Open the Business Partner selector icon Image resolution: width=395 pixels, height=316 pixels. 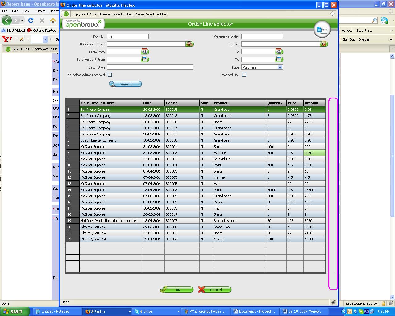189,44
